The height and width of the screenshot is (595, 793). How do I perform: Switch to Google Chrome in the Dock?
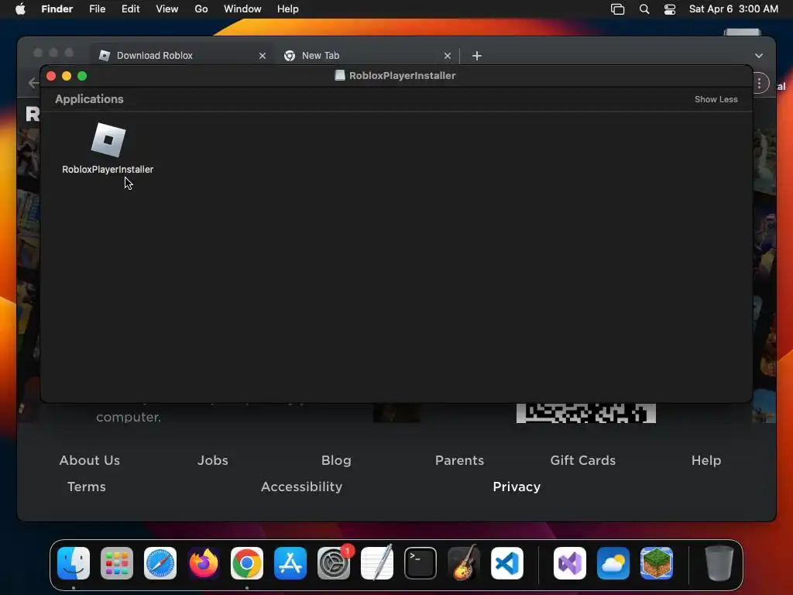(x=247, y=563)
